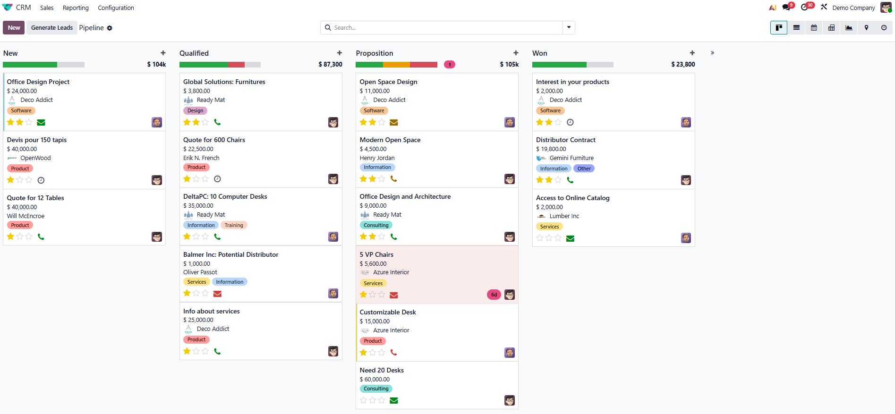Toggle first priority star on Need 20 Desks
Image resolution: width=895 pixels, height=414 pixels.
[x=363, y=400]
